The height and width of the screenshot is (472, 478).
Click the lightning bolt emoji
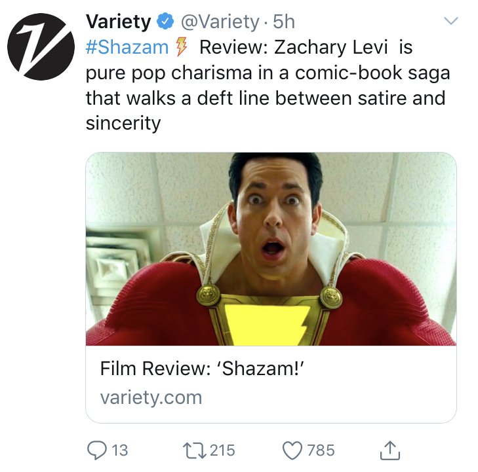coord(182,47)
